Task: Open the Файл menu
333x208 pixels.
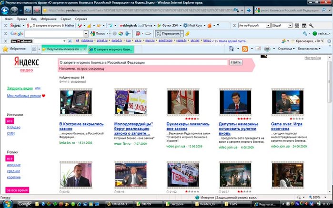Action: tap(9, 19)
